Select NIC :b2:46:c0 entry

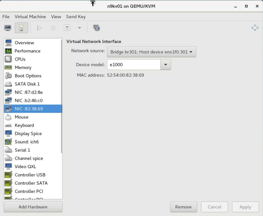(x=33, y=101)
